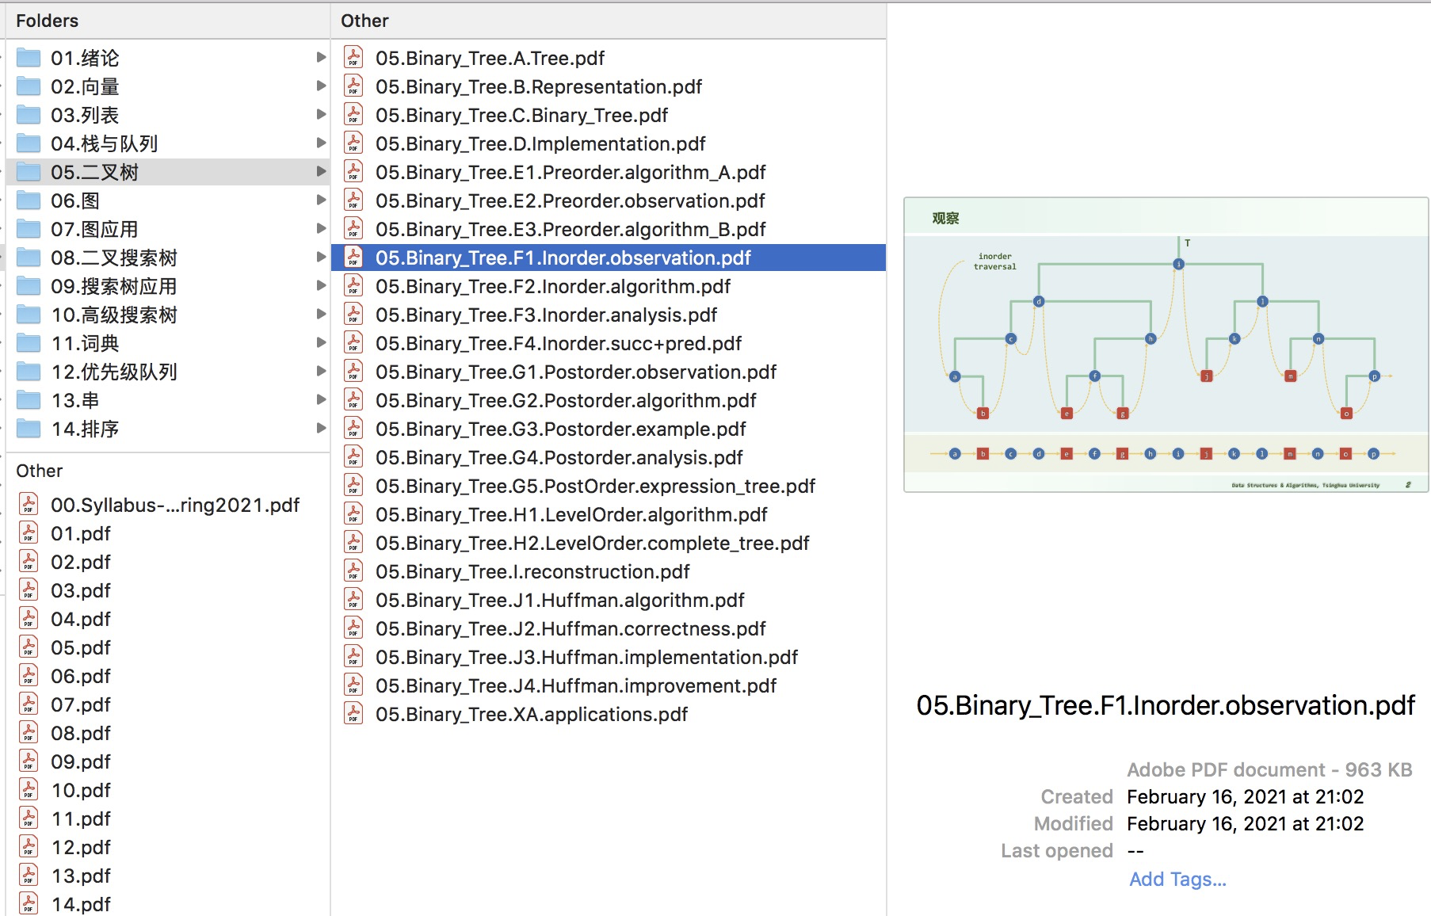This screenshot has width=1431, height=916.
Task: Expand the 12.优先级队列 folder arrow
Action: pyautogui.click(x=321, y=371)
